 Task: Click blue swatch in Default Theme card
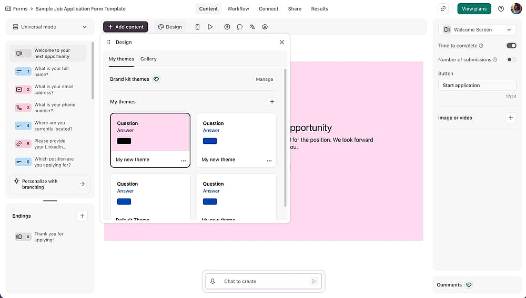124,201
